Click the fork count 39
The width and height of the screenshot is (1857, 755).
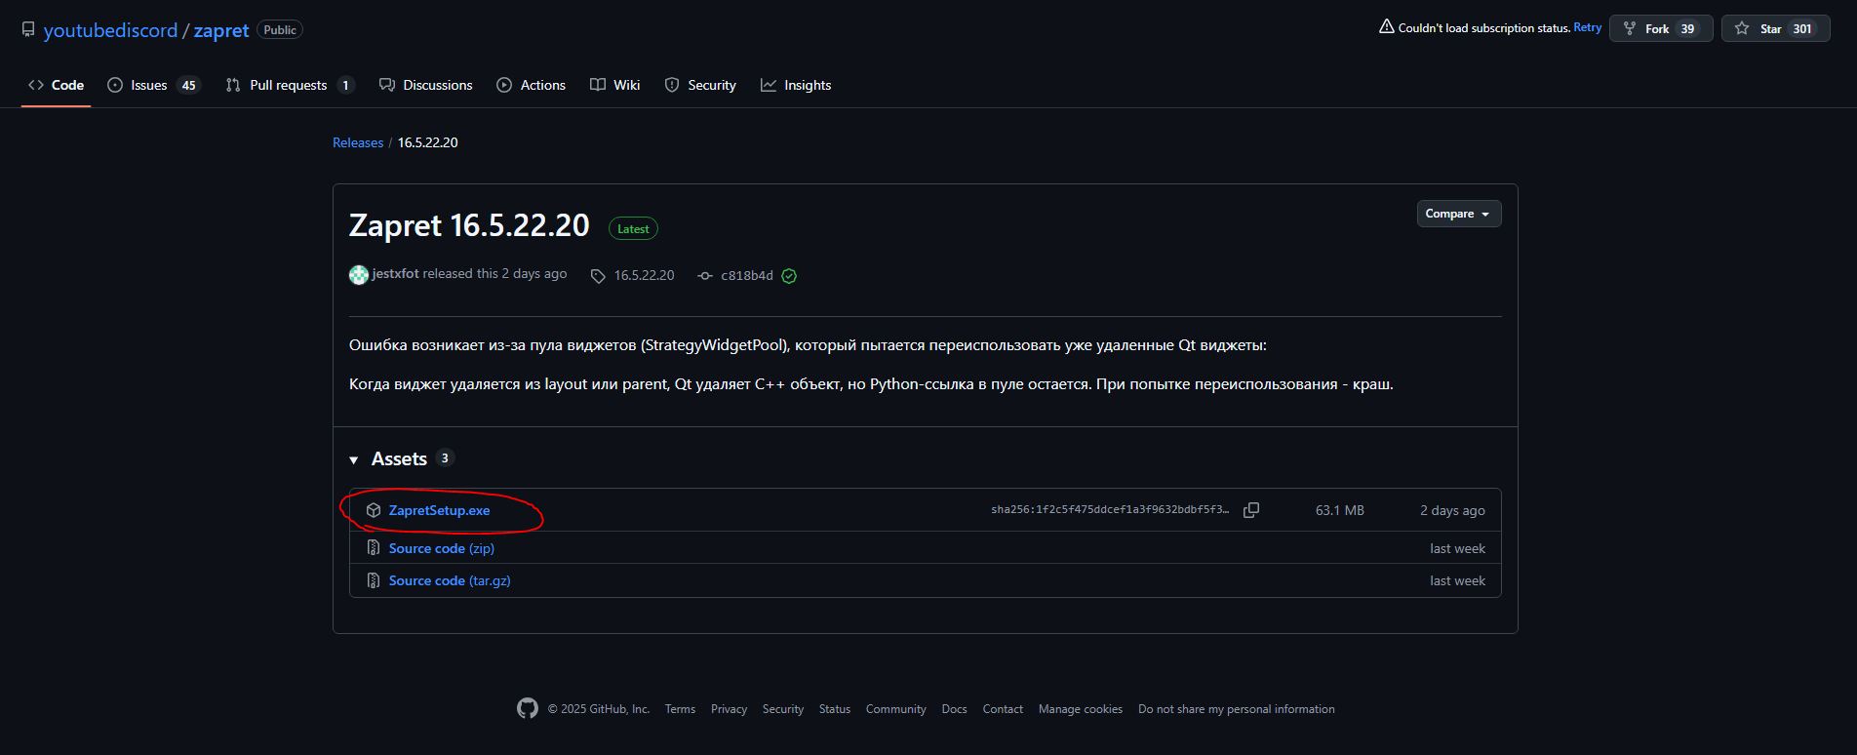pos(1687,28)
